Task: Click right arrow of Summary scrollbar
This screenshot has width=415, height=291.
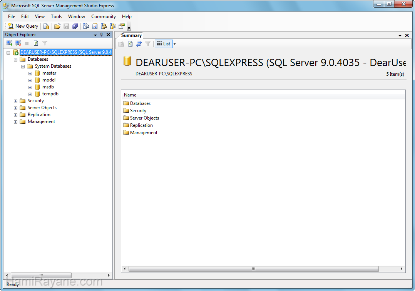Action: (x=402, y=269)
